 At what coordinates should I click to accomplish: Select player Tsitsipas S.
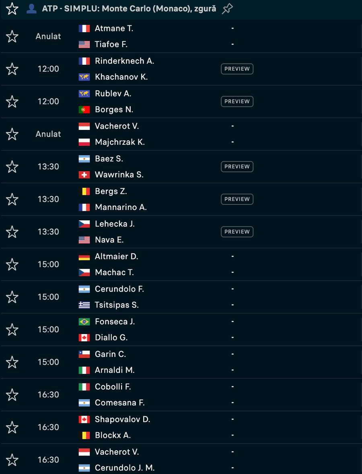pos(116,305)
